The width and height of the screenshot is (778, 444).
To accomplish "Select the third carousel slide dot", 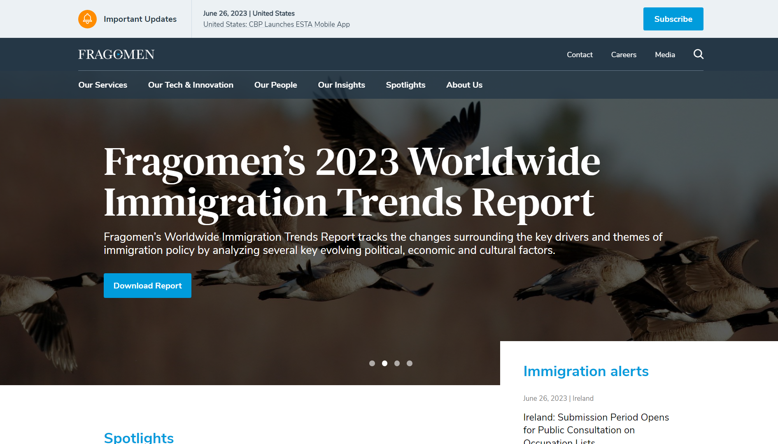I will 397,363.
